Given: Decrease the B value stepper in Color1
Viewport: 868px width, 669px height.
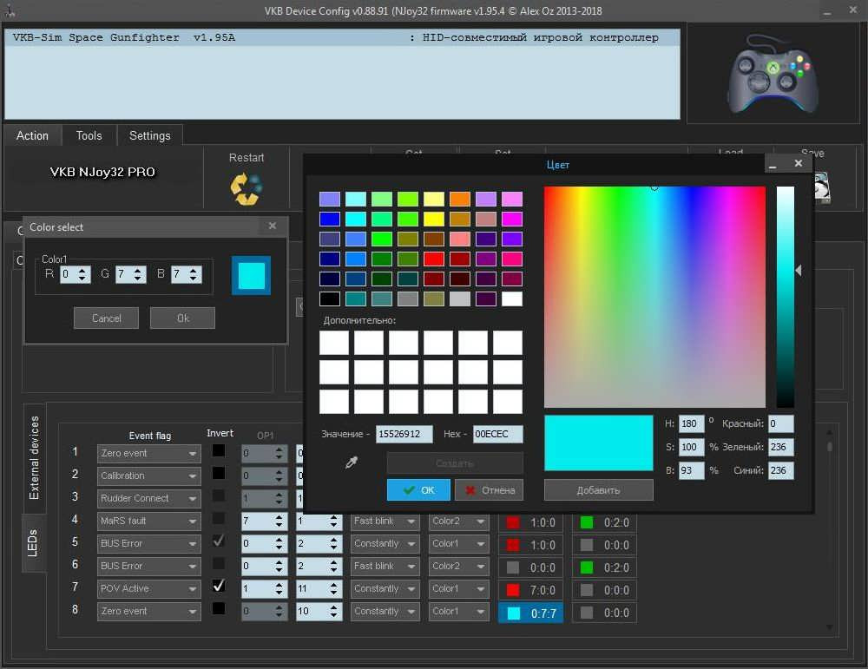Looking at the screenshot, I should (x=194, y=279).
